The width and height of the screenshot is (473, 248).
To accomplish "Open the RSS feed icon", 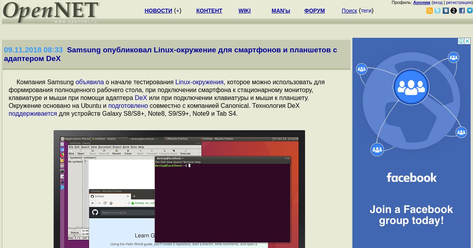I will (430, 11).
